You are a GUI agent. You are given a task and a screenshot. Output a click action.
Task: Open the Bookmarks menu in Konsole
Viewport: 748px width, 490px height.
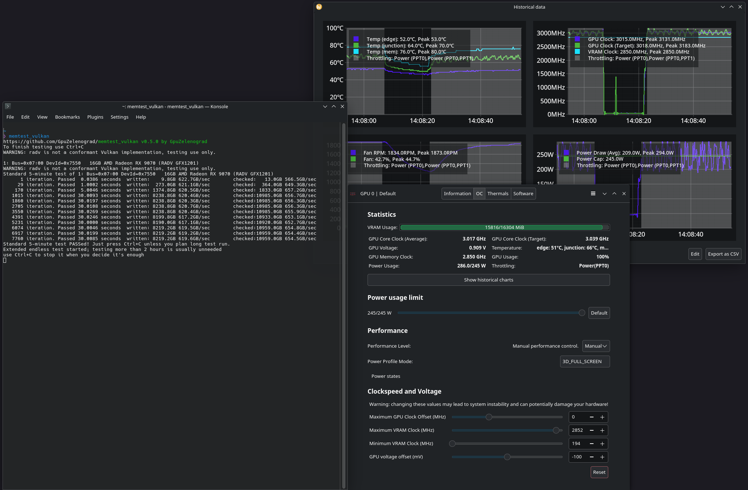tap(67, 117)
